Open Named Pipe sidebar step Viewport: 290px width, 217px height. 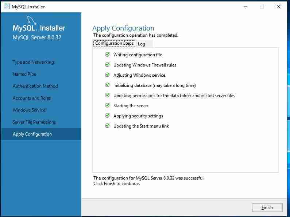24,74
